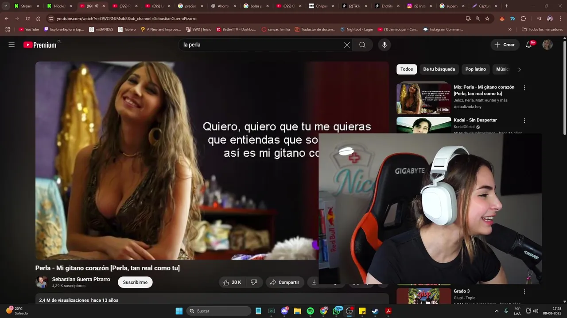The height and width of the screenshot is (318, 567).
Task: Open the Chrome extensions puzzle icon
Action: click(524, 19)
